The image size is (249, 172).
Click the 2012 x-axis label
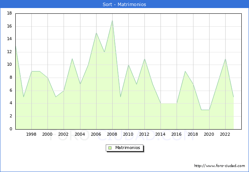pos(144,135)
